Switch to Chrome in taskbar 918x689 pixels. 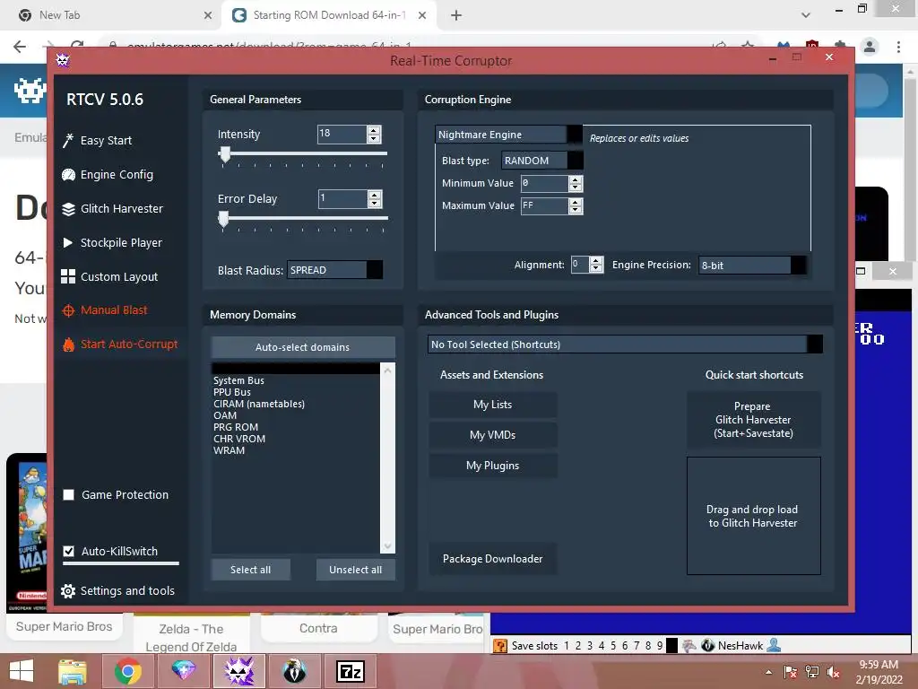click(127, 671)
